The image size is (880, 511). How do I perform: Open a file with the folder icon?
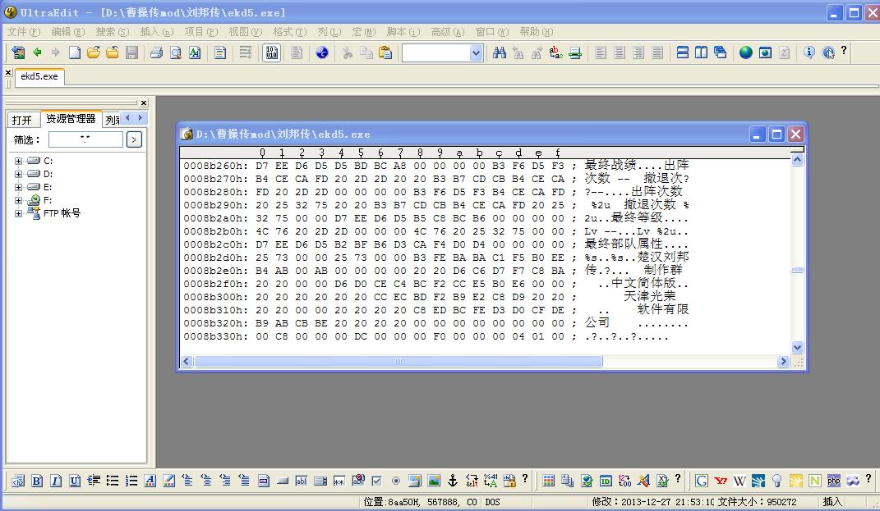(94, 52)
